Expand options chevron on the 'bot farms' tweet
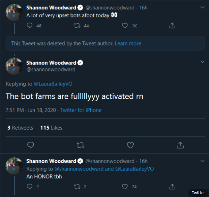This screenshot has width=209, height=197. (x=202, y=62)
